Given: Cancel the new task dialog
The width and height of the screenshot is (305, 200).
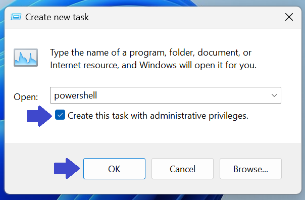Looking at the screenshot, I should tap(182, 169).
